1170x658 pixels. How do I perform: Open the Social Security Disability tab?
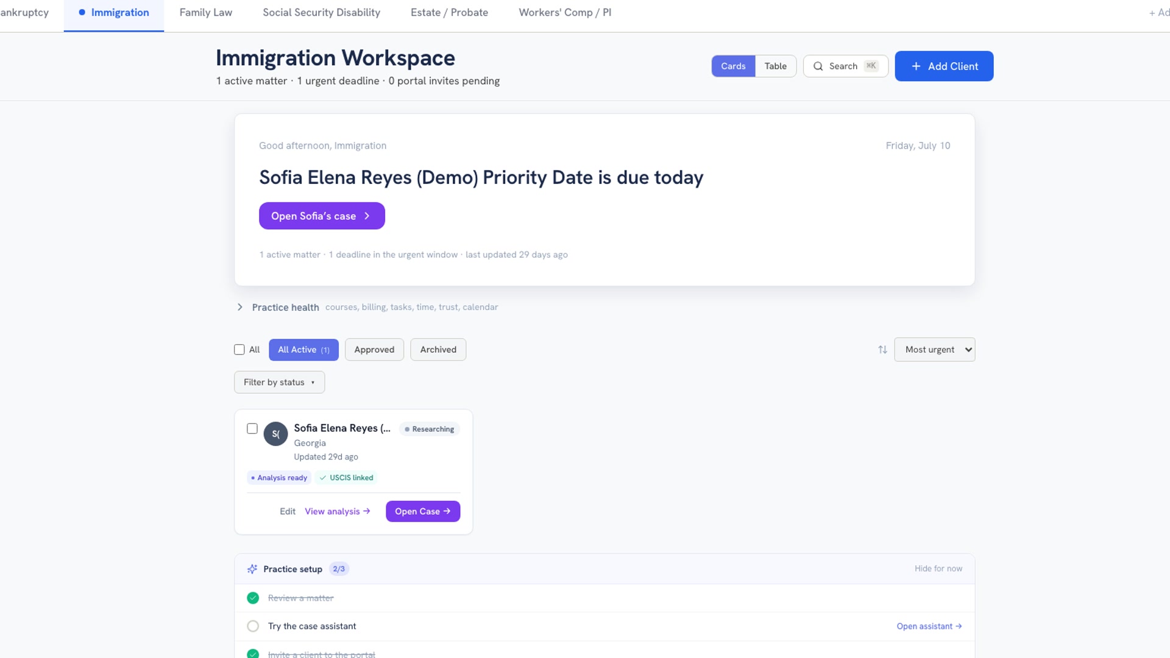click(321, 13)
